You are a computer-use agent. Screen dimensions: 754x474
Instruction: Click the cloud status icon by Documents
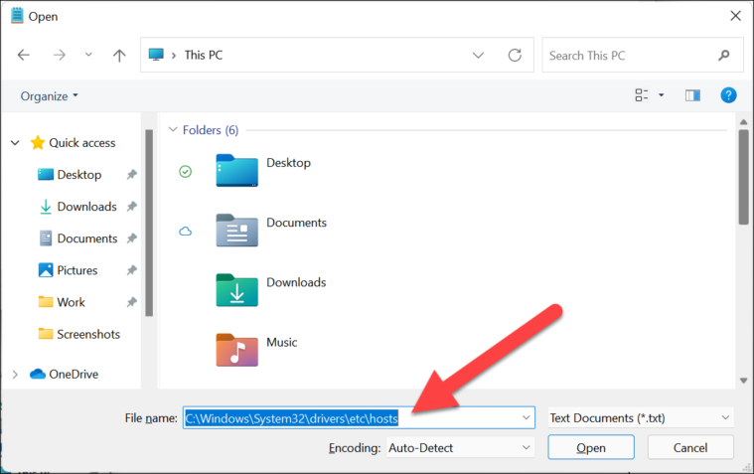[x=185, y=232]
